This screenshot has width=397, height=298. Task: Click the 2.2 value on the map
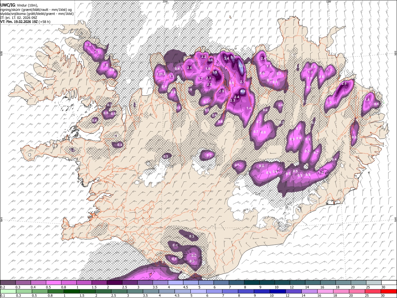[204, 57]
